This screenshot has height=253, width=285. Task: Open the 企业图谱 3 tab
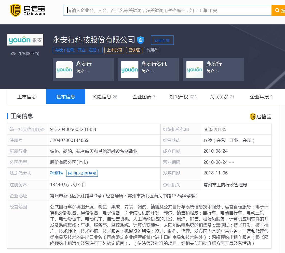click(x=144, y=97)
